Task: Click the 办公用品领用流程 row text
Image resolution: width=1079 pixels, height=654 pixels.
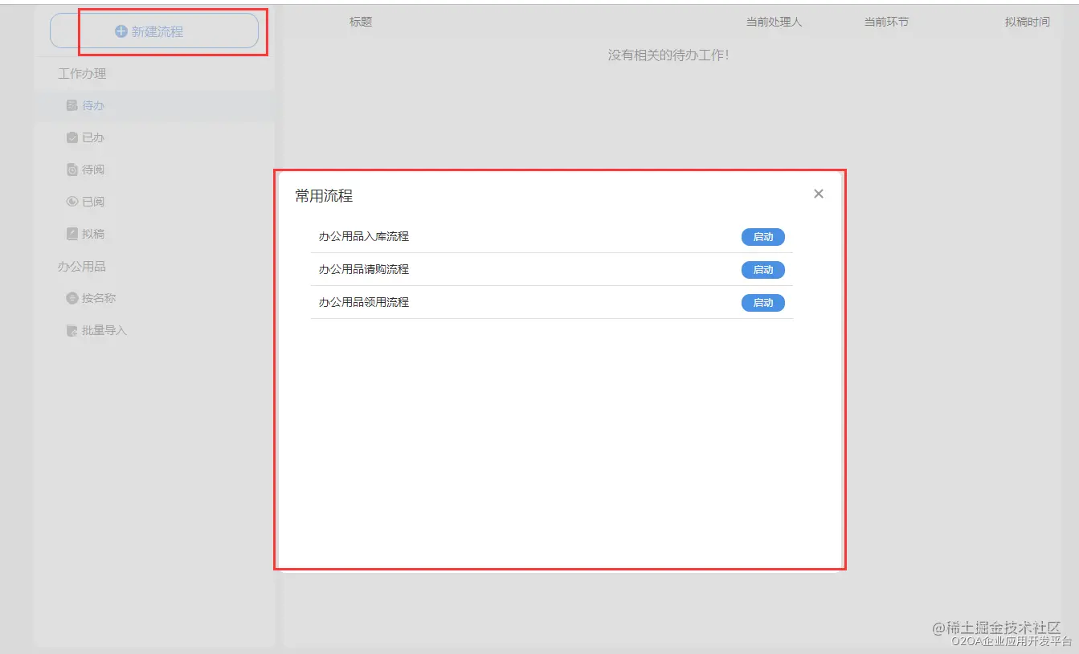Action: [364, 302]
